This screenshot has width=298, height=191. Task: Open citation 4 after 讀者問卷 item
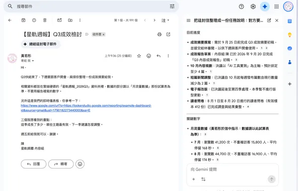click(248, 107)
